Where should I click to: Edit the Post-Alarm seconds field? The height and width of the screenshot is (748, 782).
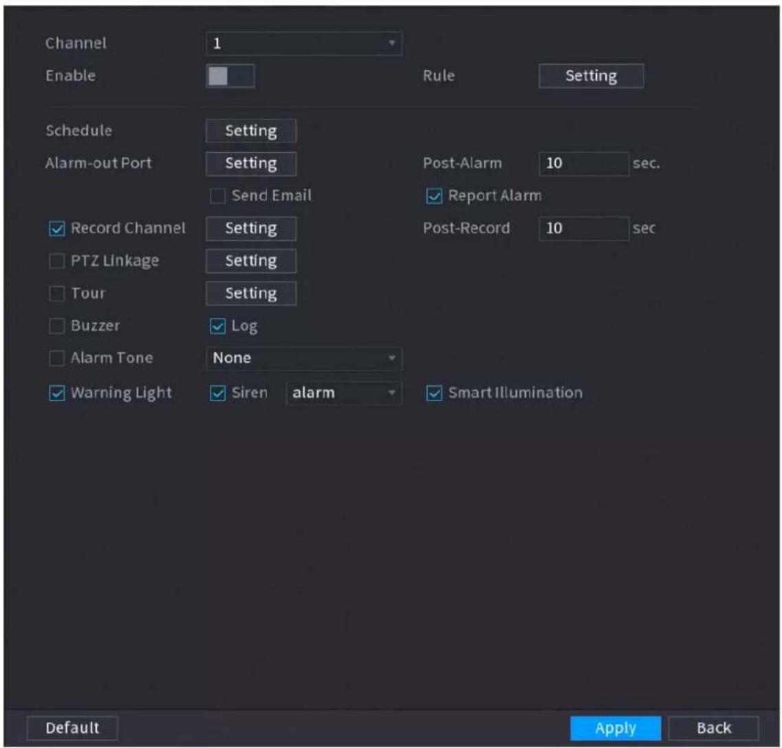[584, 164]
